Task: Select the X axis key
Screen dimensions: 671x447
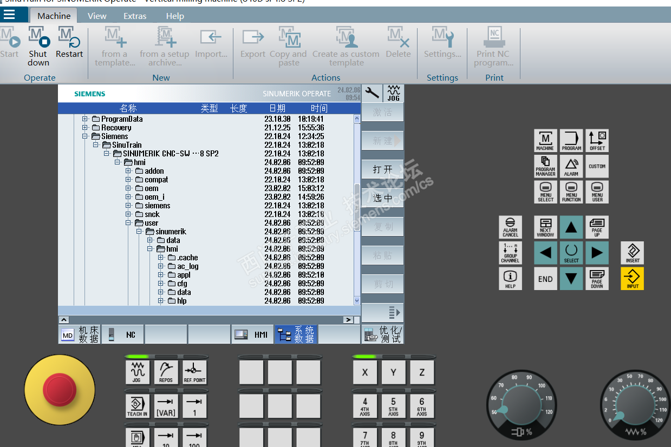Action: 365,372
